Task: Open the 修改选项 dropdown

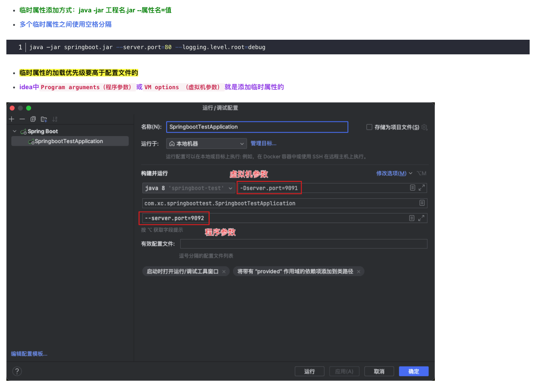Action: 394,173
